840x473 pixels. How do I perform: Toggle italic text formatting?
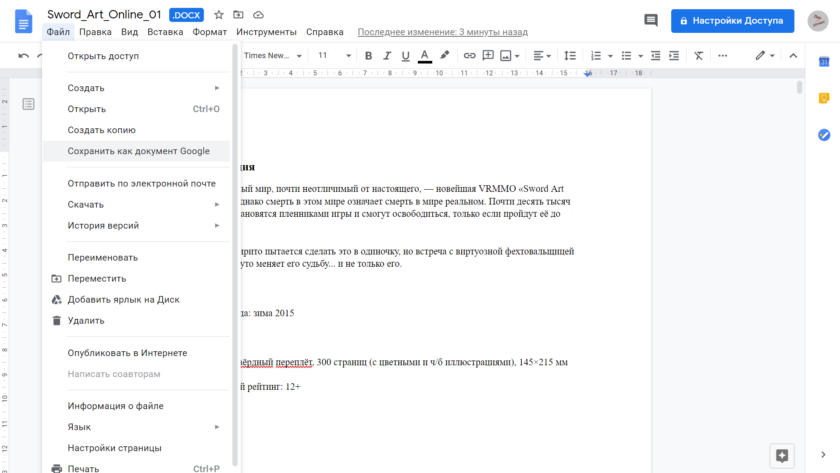[x=387, y=56]
